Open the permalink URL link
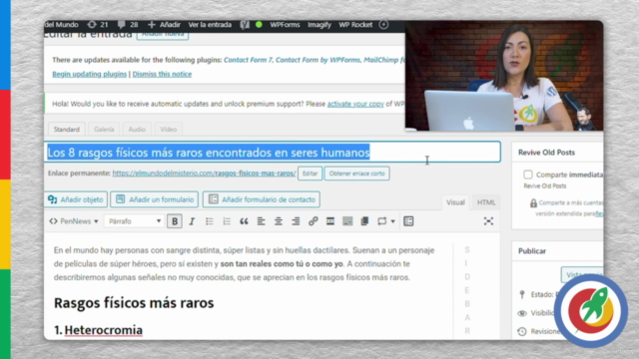The width and height of the screenshot is (639, 359). click(204, 173)
